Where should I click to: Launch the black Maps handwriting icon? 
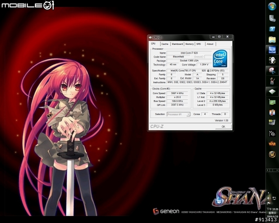click(272, 133)
